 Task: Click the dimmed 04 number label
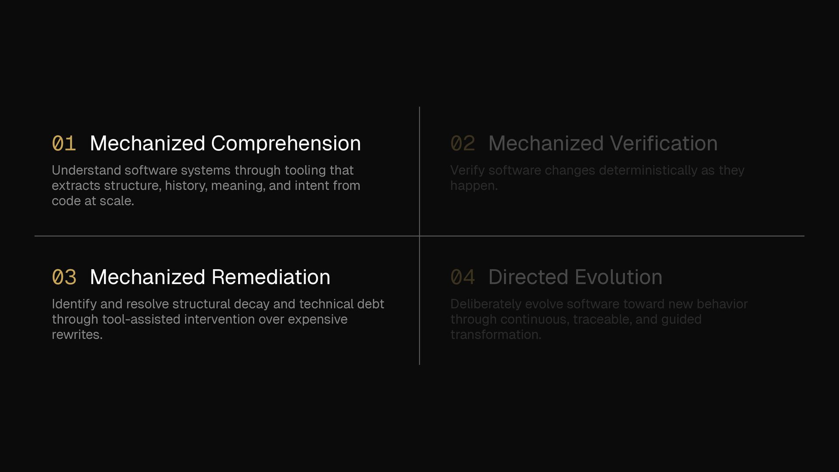(463, 277)
